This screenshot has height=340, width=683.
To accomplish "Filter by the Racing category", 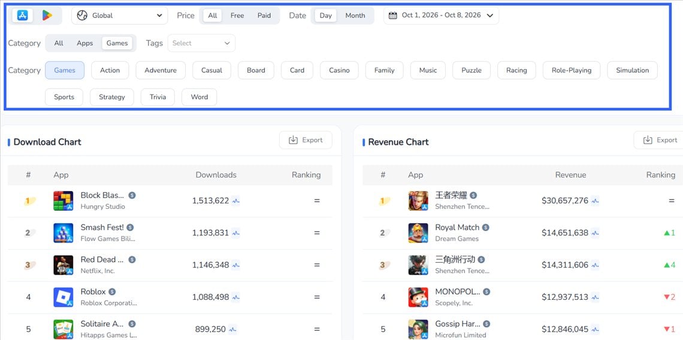I will [x=516, y=70].
